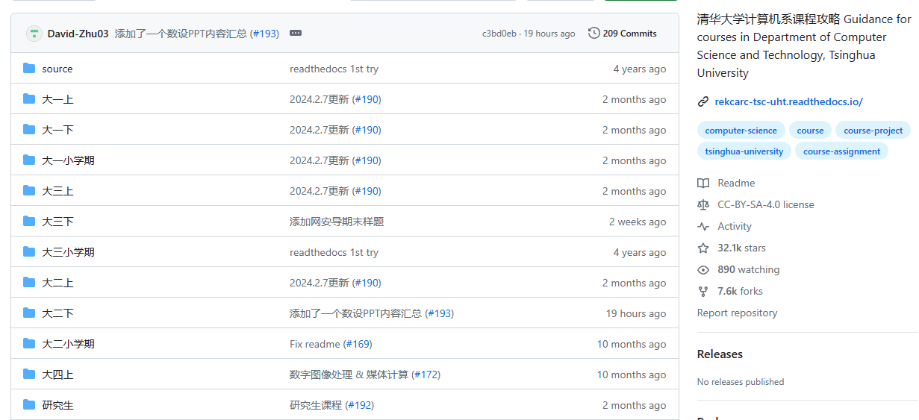The height and width of the screenshot is (420, 919).
Task: Open the 大四上 folder
Action: coord(57,374)
